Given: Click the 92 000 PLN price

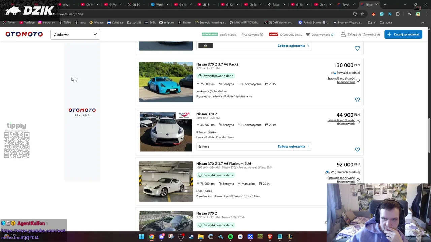Looking at the screenshot, I should pos(348,165).
